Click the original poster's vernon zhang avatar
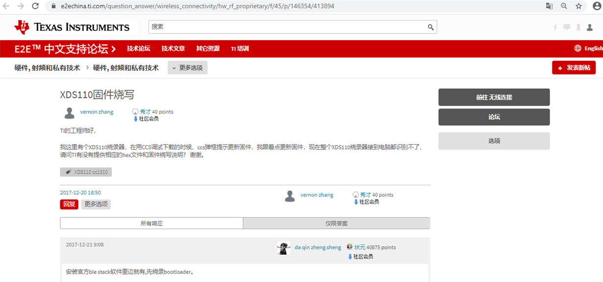603x282 pixels. tap(69, 113)
